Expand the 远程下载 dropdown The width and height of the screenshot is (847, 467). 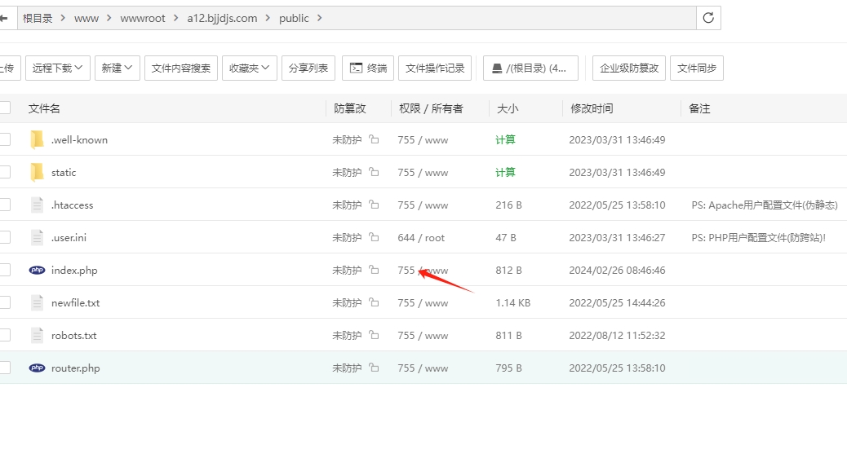[58, 68]
